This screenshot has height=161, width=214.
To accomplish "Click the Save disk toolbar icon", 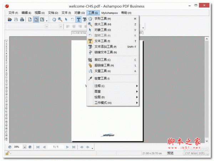I will 16,20.
